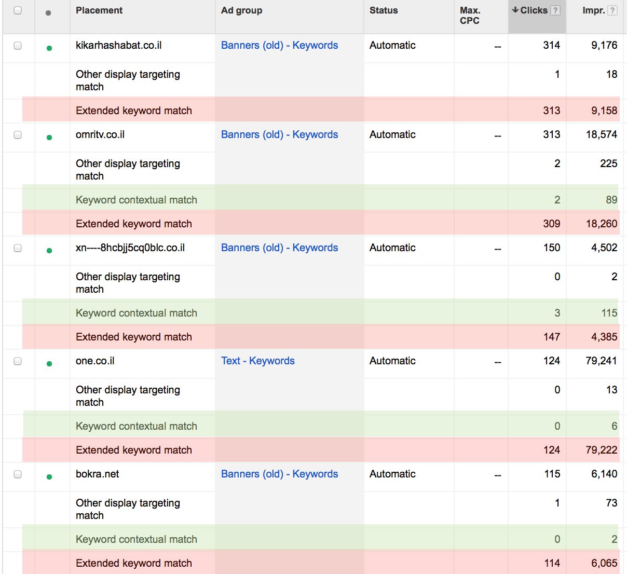Click the 309 clicks value
Screen dimensions: 627x574
[552, 224]
